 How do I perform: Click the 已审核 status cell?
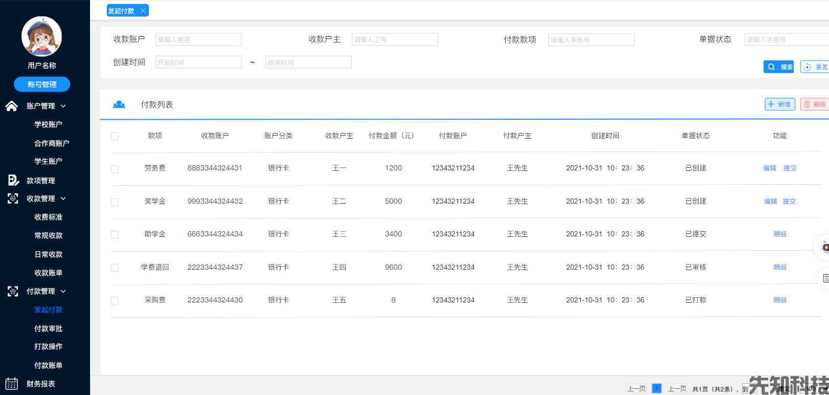click(696, 267)
